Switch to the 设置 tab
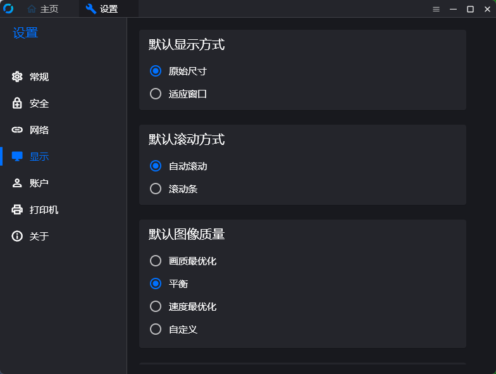 108,9
